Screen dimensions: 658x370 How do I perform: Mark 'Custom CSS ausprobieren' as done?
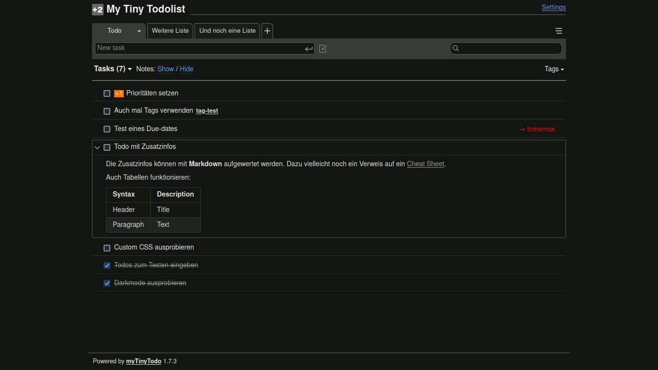[x=107, y=248]
